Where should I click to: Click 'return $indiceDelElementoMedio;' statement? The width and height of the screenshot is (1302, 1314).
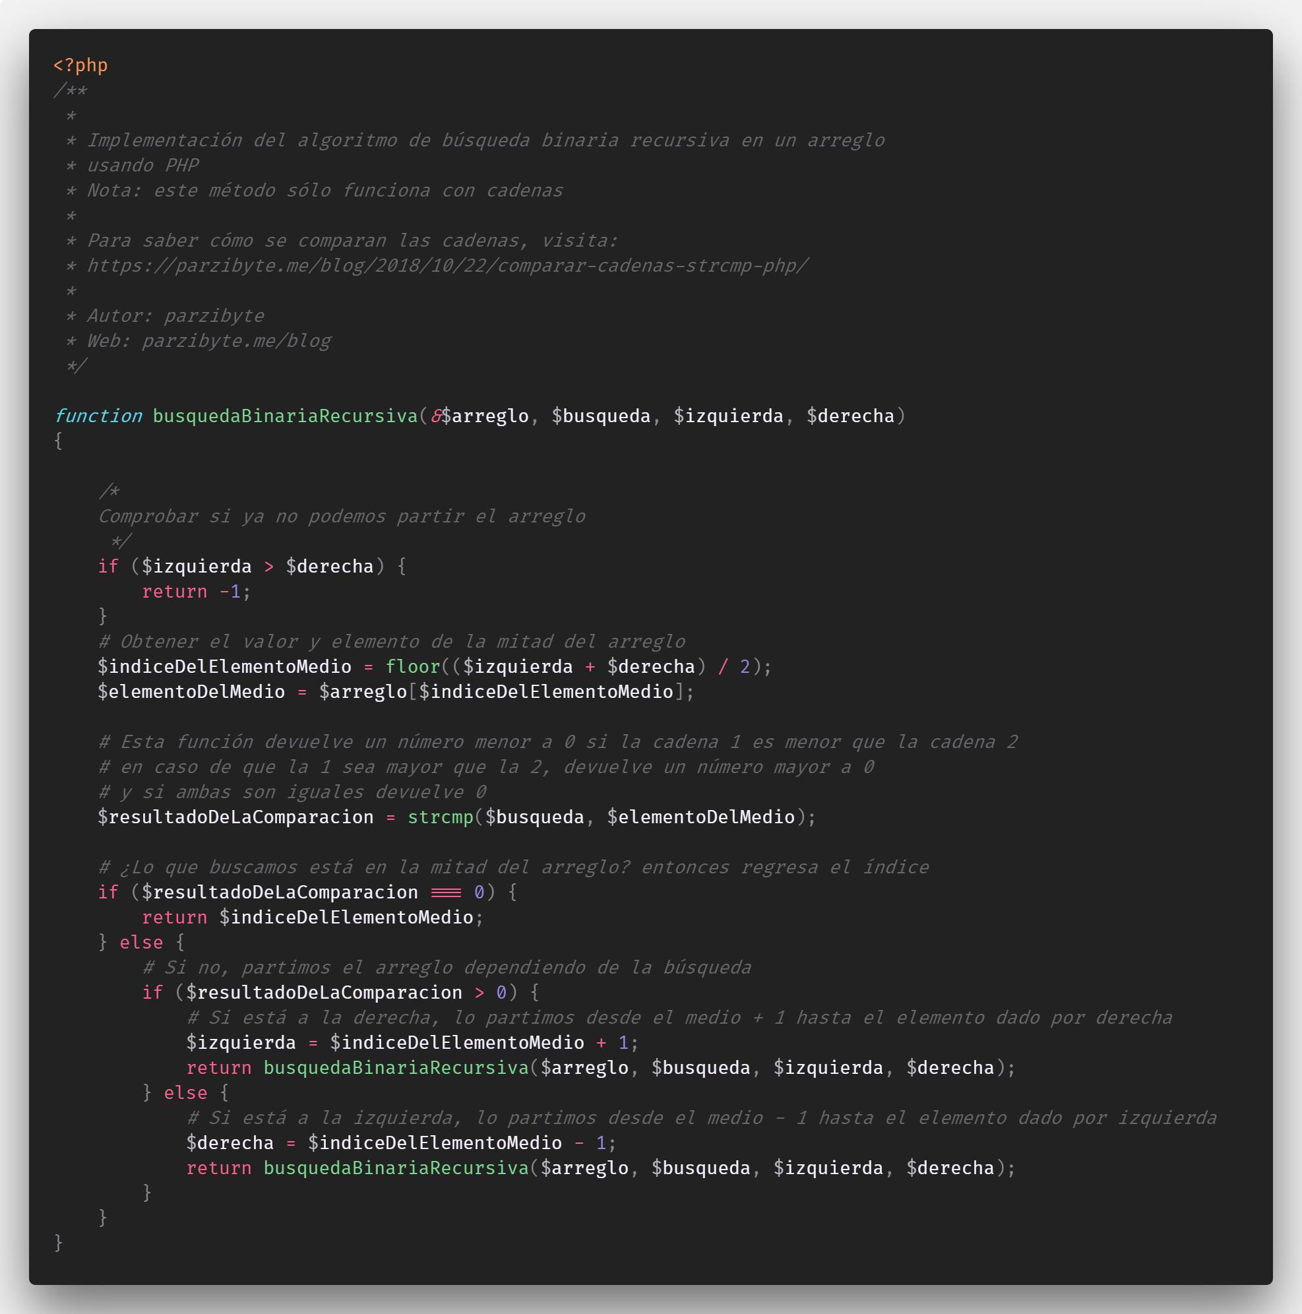pyautogui.click(x=313, y=918)
